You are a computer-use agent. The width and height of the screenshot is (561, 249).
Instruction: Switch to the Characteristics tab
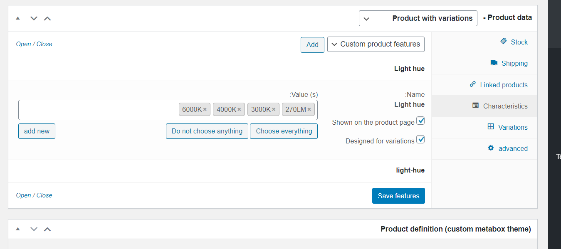[x=505, y=106]
